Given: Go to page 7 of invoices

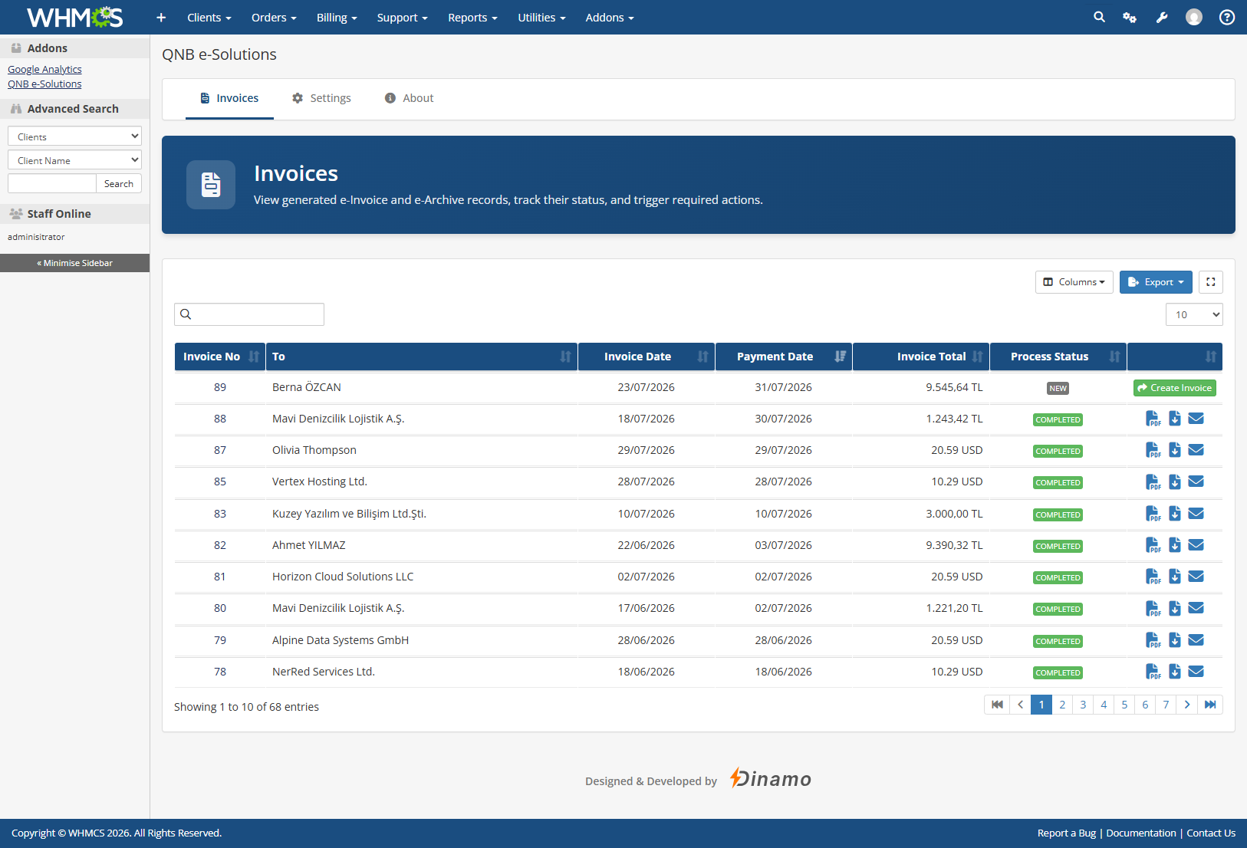Looking at the screenshot, I should click(x=1166, y=705).
